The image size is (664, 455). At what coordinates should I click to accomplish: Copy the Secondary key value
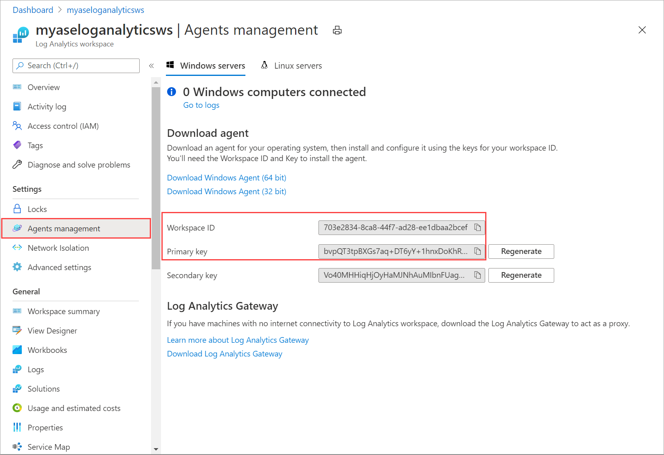(478, 275)
